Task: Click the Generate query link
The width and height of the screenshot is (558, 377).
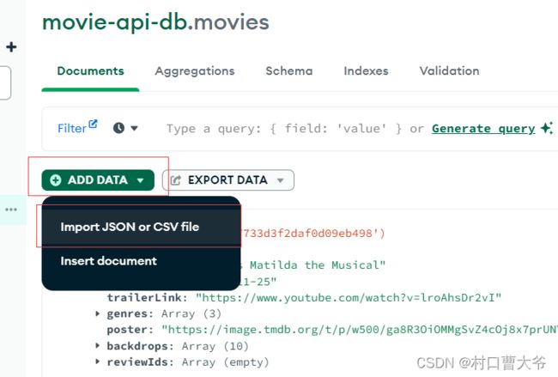Action: point(483,128)
